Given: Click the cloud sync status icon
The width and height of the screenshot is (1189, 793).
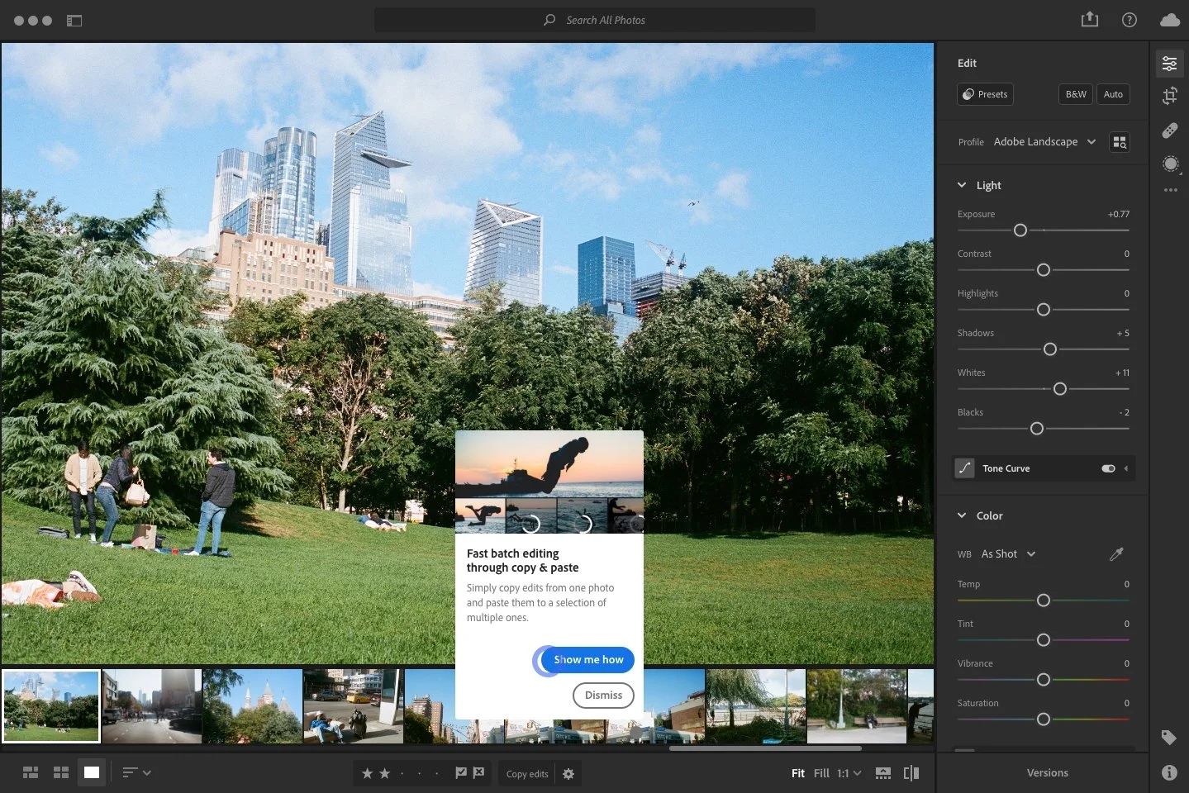Looking at the screenshot, I should pos(1169,20).
